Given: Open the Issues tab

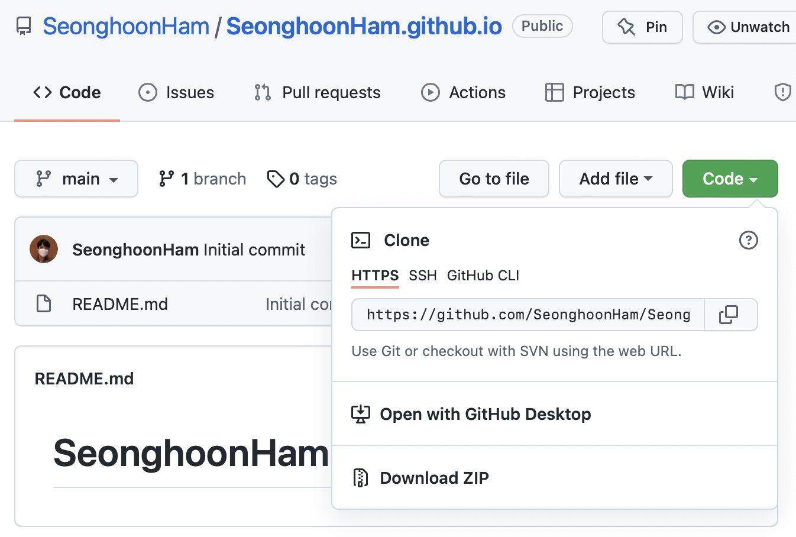Looking at the screenshot, I should (x=176, y=92).
